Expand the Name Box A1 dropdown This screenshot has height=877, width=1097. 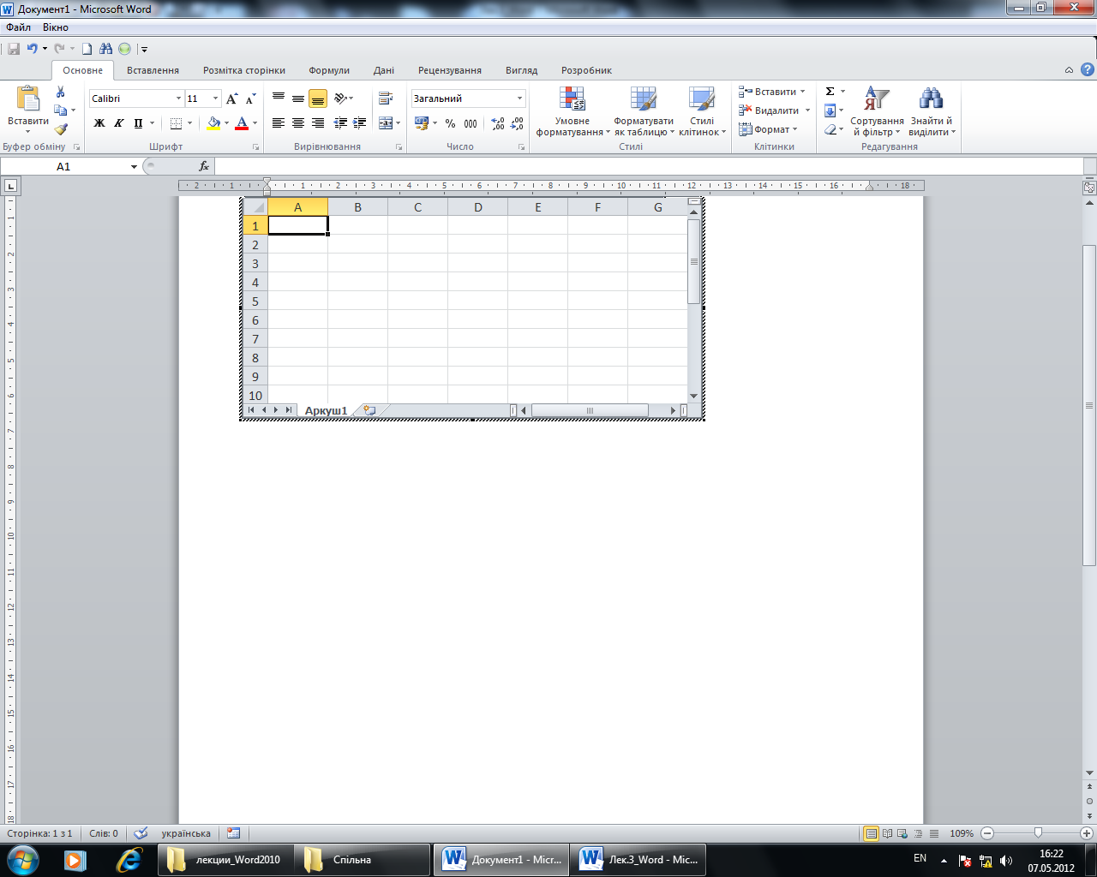(134, 166)
